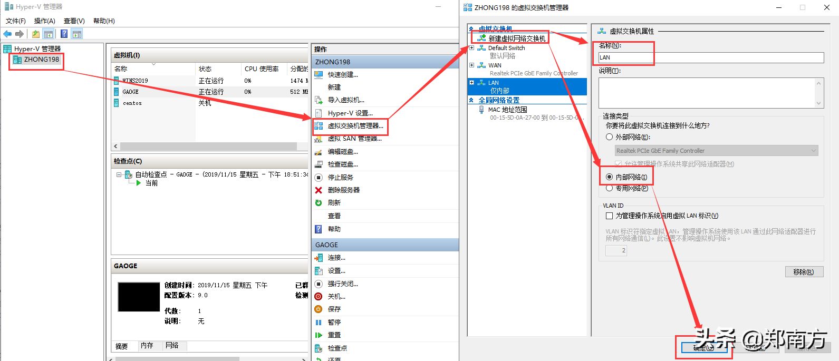
Task: Click the 移除(R) button
Action: pyautogui.click(x=803, y=272)
